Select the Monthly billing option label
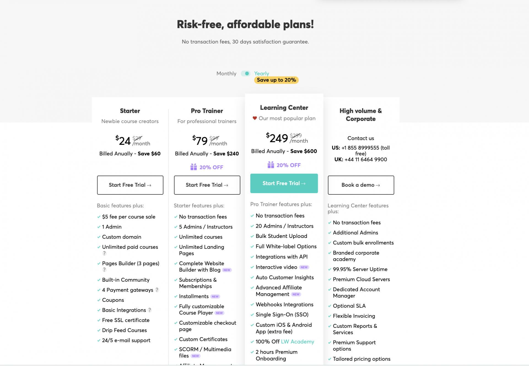 pos(226,74)
